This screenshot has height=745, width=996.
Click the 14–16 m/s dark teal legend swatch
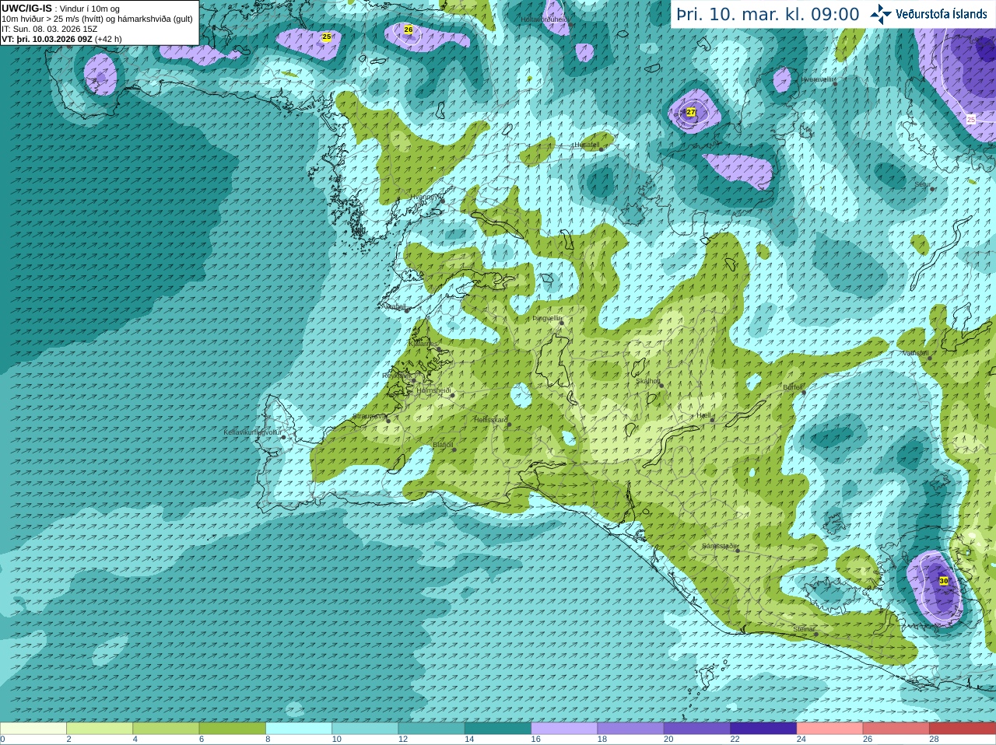pos(498,729)
